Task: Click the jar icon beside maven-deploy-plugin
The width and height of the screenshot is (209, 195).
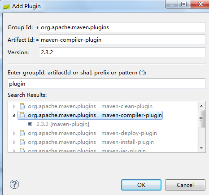Action: (x=22, y=133)
